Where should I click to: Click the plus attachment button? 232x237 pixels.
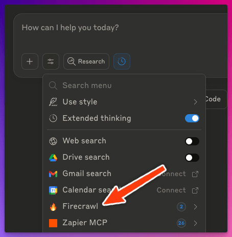click(x=30, y=61)
